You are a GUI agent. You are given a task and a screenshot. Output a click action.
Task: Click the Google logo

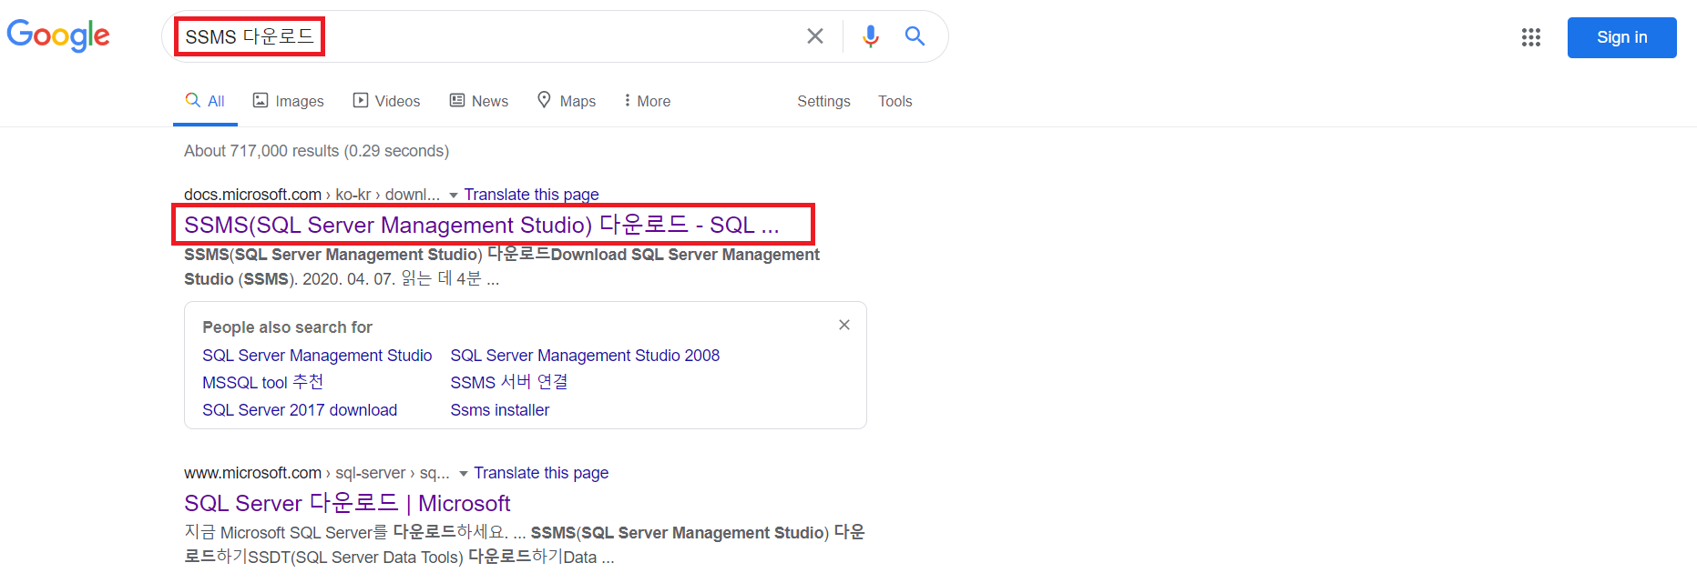coord(58,35)
